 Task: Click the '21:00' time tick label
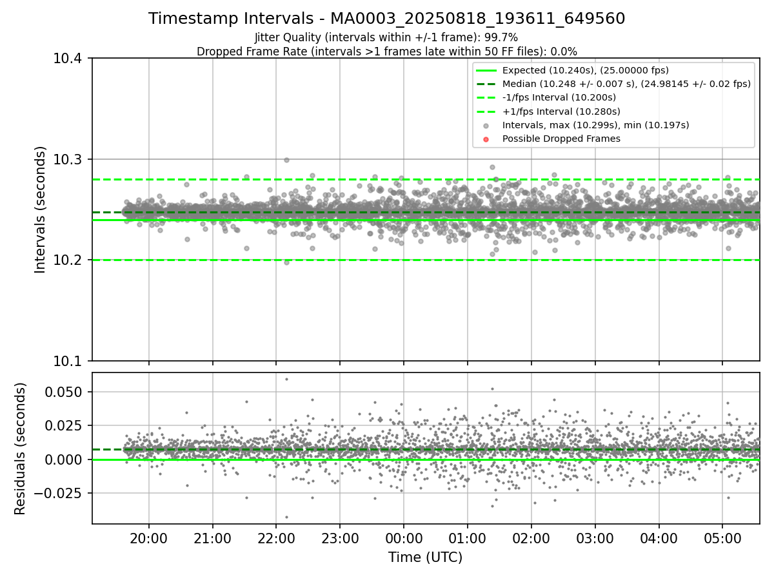coord(213,538)
